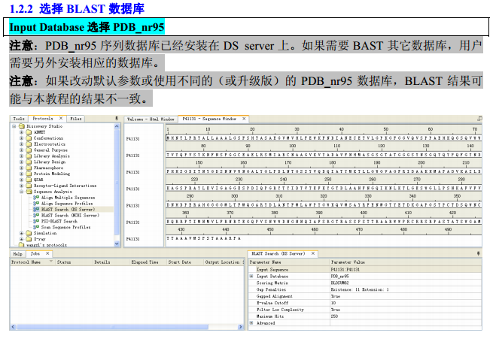Select PSI-BLAST Search protocol

click(59, 221)
